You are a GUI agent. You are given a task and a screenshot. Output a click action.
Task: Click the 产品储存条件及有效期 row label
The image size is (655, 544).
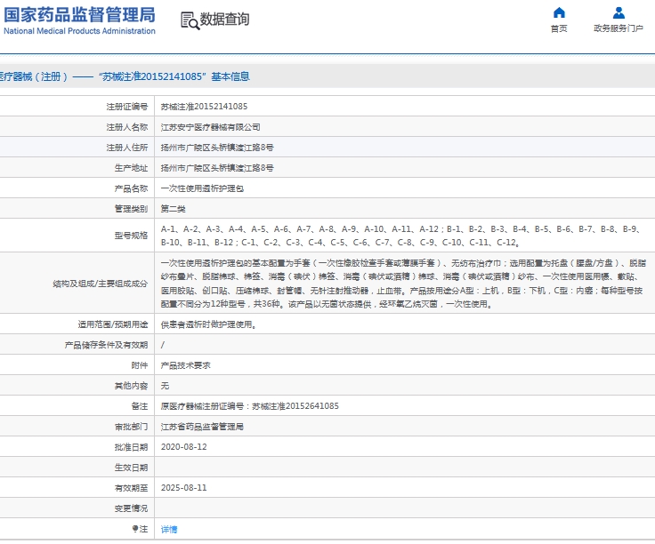[106, 345]
